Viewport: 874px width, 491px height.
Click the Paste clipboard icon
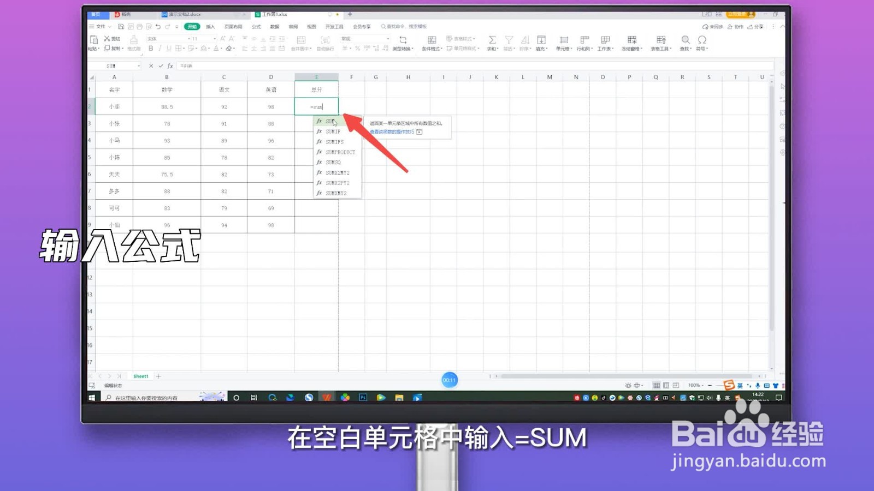tap(93, 40)
